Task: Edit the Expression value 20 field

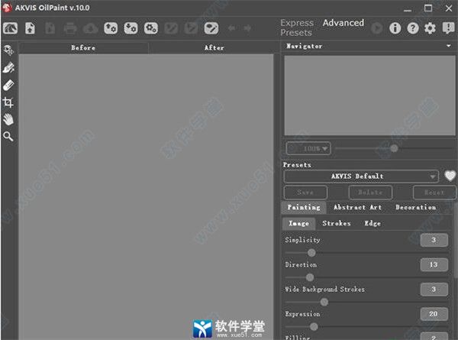Action: pyautogui.click(x=434, y=314)
